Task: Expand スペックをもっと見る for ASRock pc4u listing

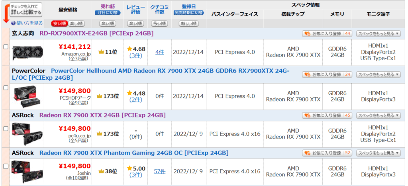Action: [379, 115]
